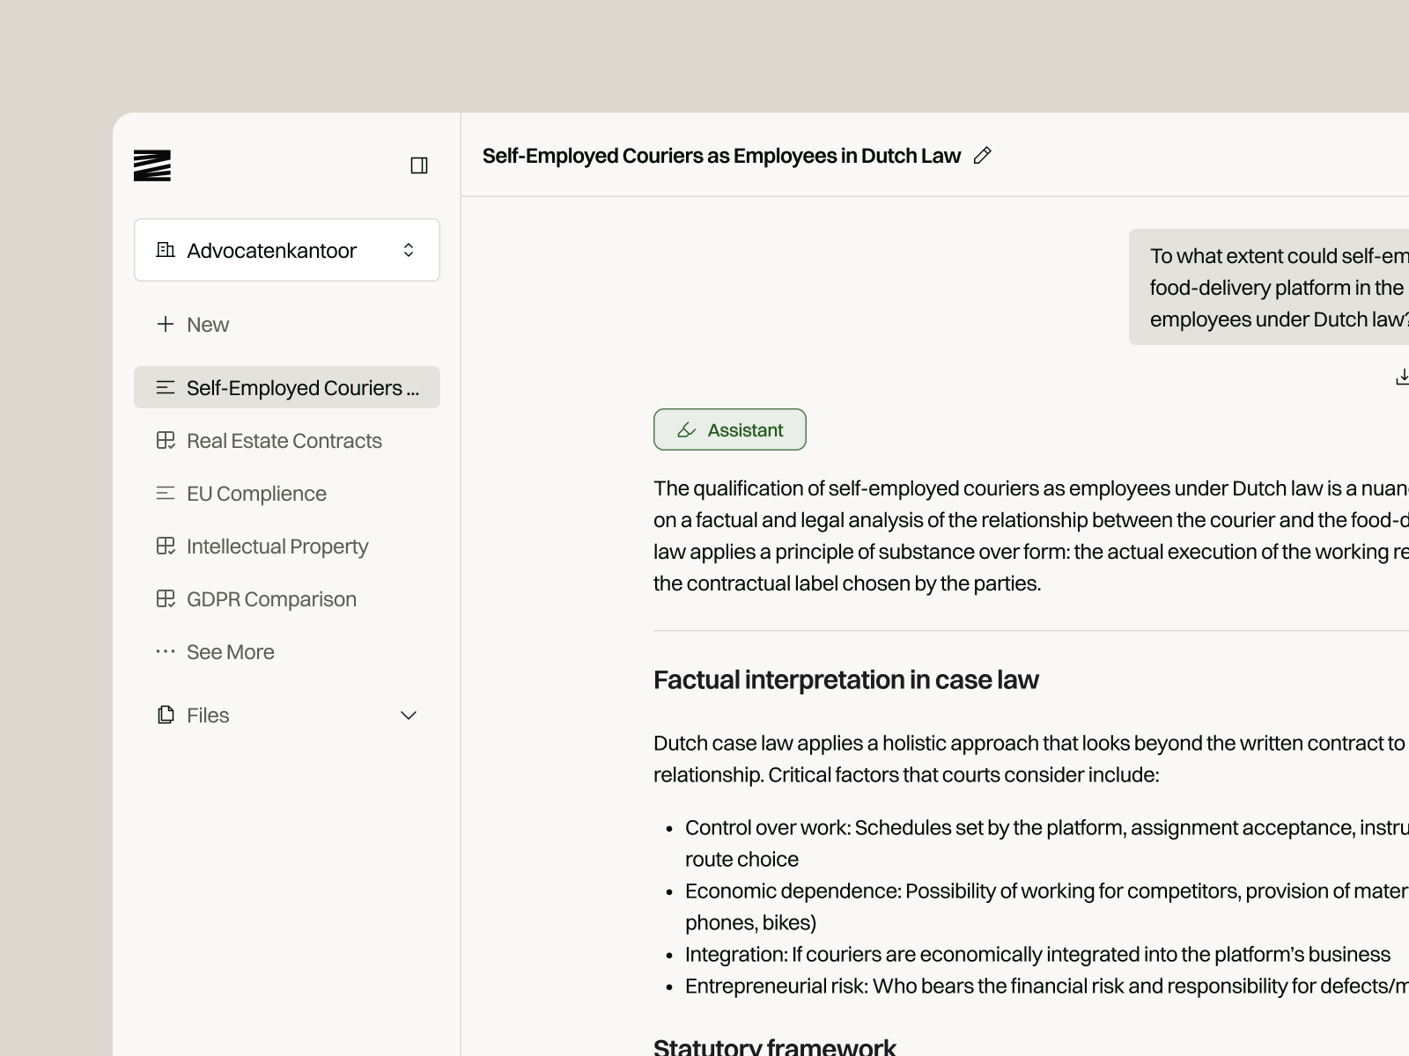
Task: Select the Self-Employed Couriers conversation in the sidebar
Action: click(x=287, y=387)
